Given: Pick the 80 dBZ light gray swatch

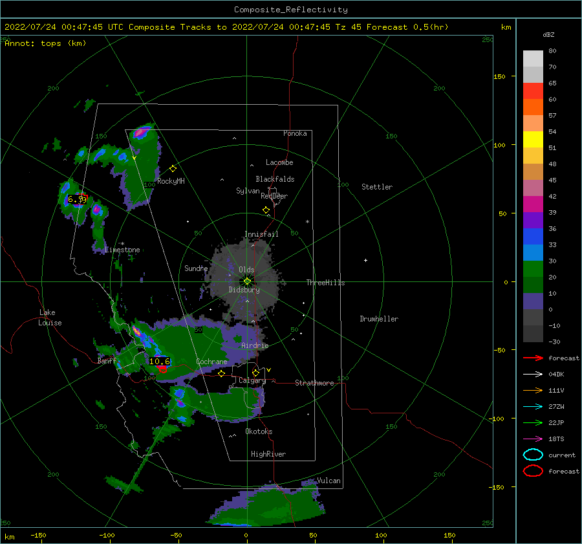Looking at the screenshot, I should tap(533, 59).
